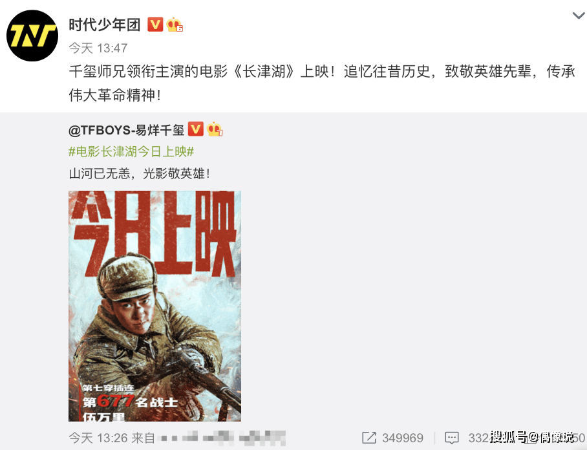Image resolution: width=587 pixels, height=450 pixels.
Task: Click the repost share icon
Action: (368, 438)
